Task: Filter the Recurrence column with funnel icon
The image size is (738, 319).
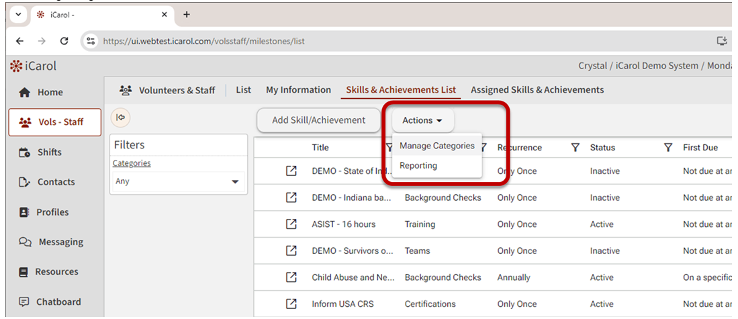Action: tap(575, 148)
